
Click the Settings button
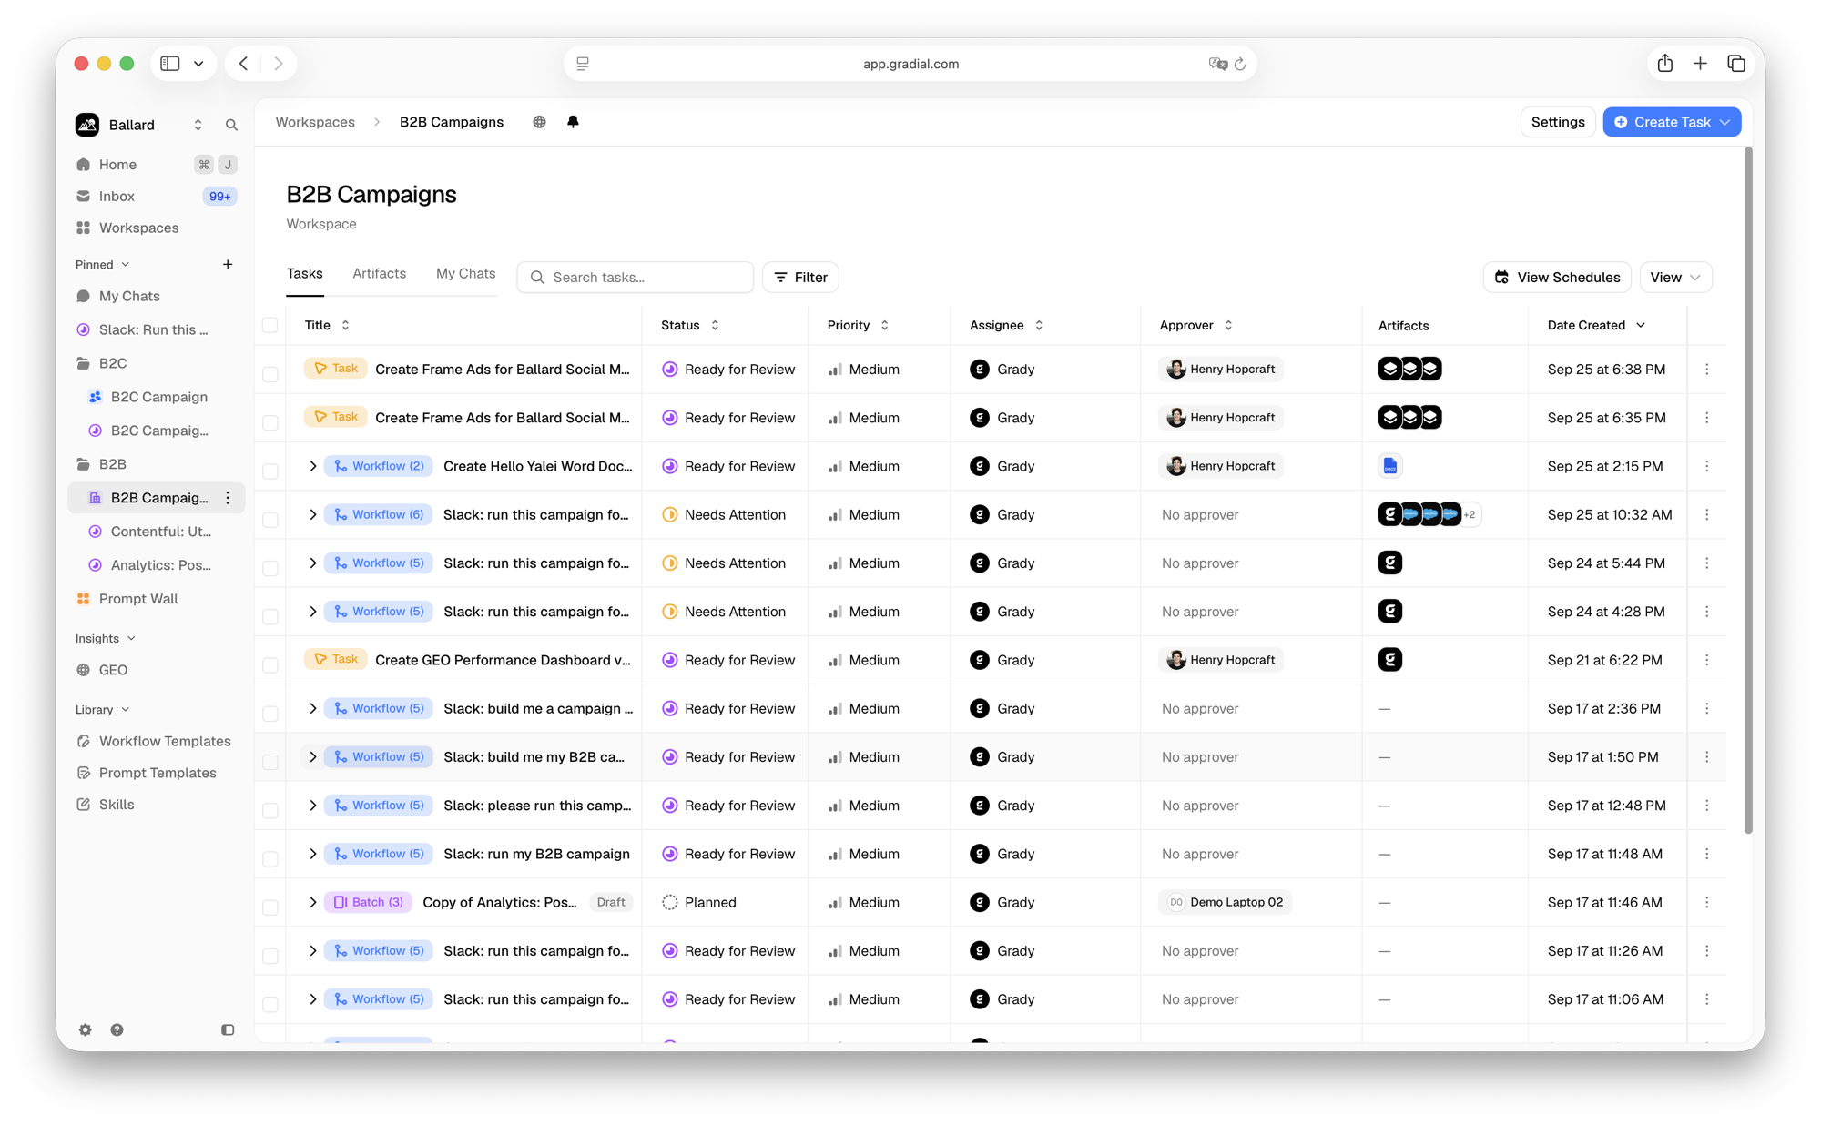point(1558,122)
